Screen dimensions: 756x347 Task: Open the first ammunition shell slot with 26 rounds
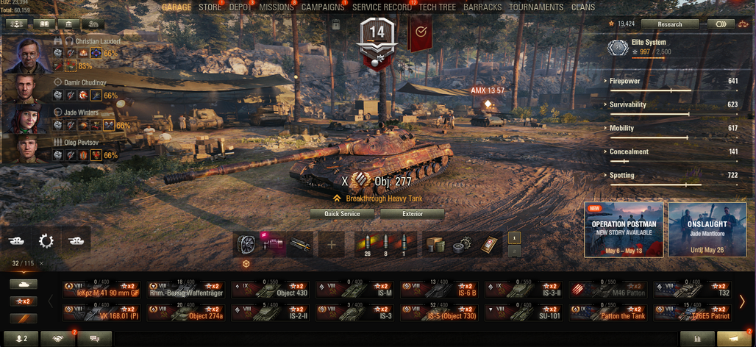(368, 244)
